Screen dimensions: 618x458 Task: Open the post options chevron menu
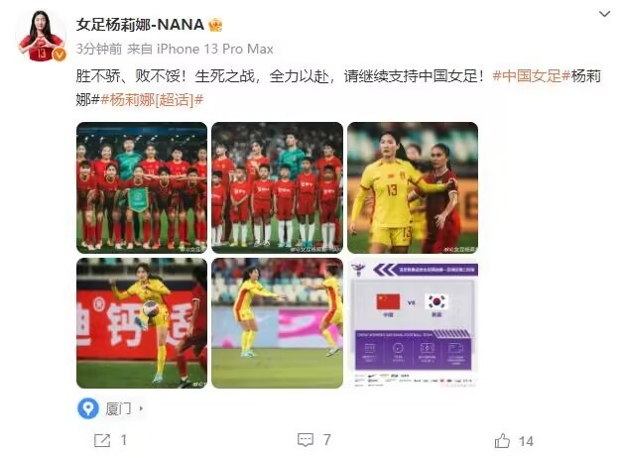[x=604, y=14]
